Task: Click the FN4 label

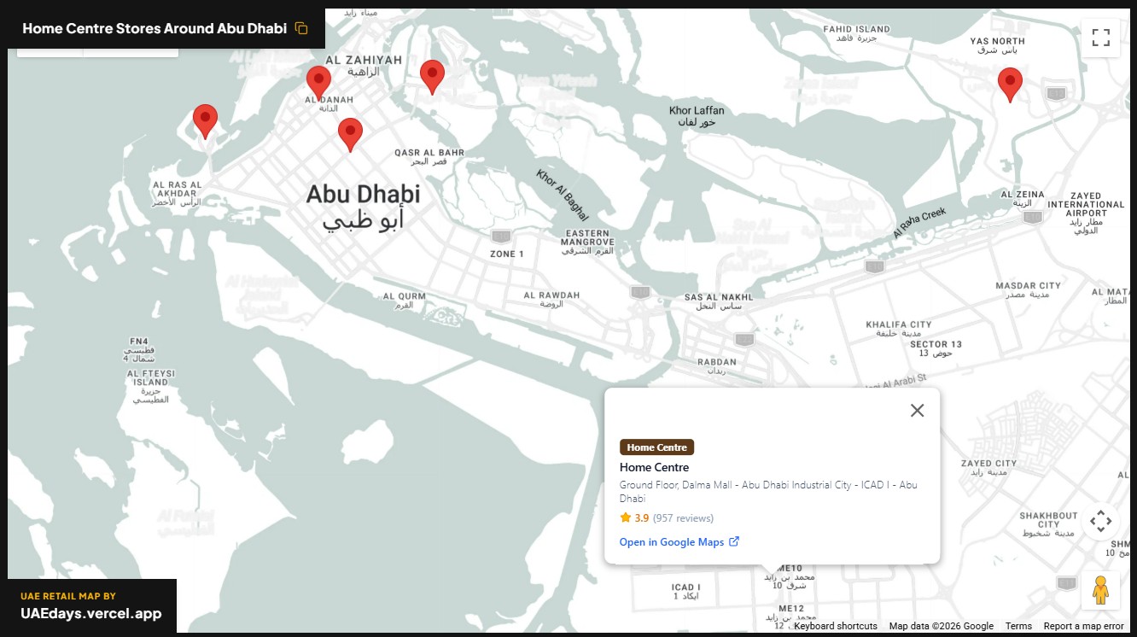Action: tap(138, 350)
